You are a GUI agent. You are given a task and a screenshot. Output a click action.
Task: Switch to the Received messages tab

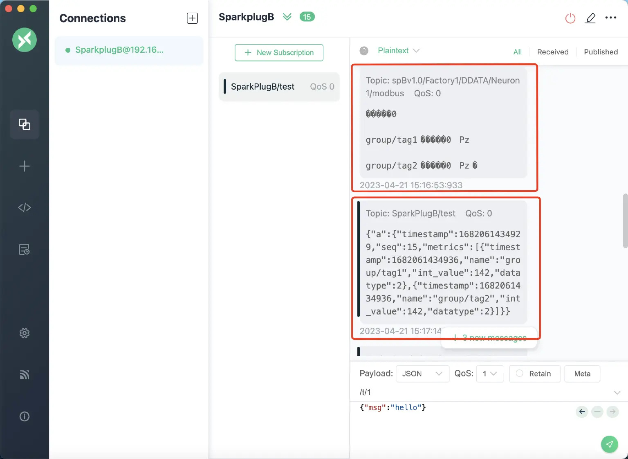pyautogui.click(x=552, y=52)
